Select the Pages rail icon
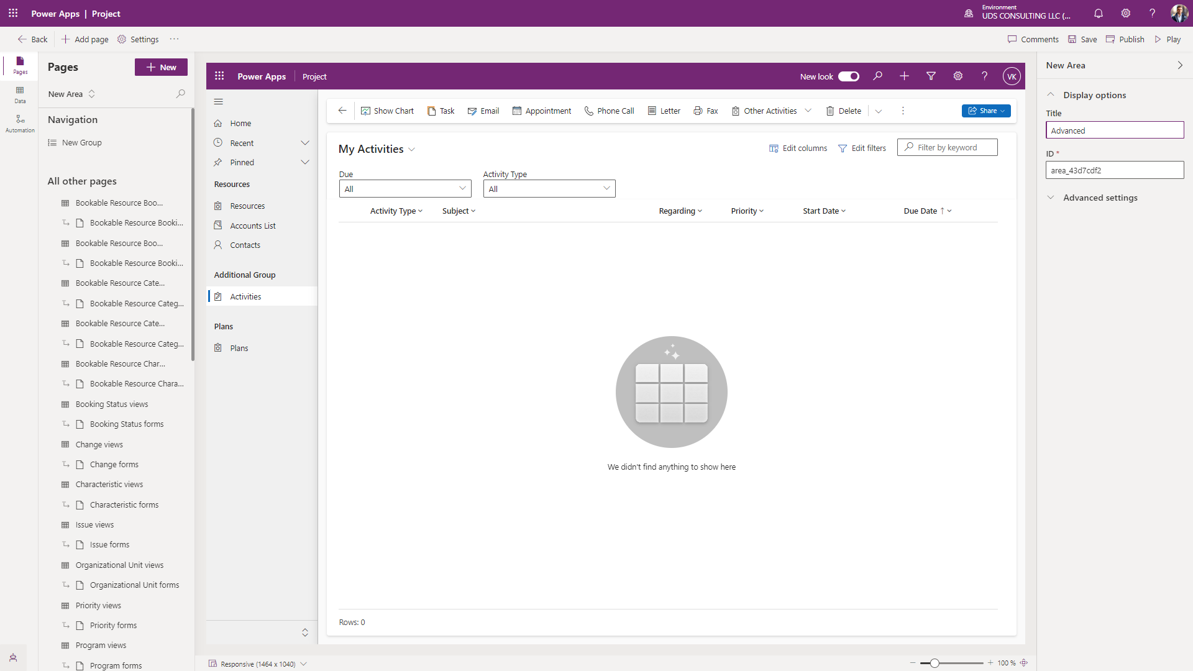This screenshot has height=671, width=1193. [20, 65]
